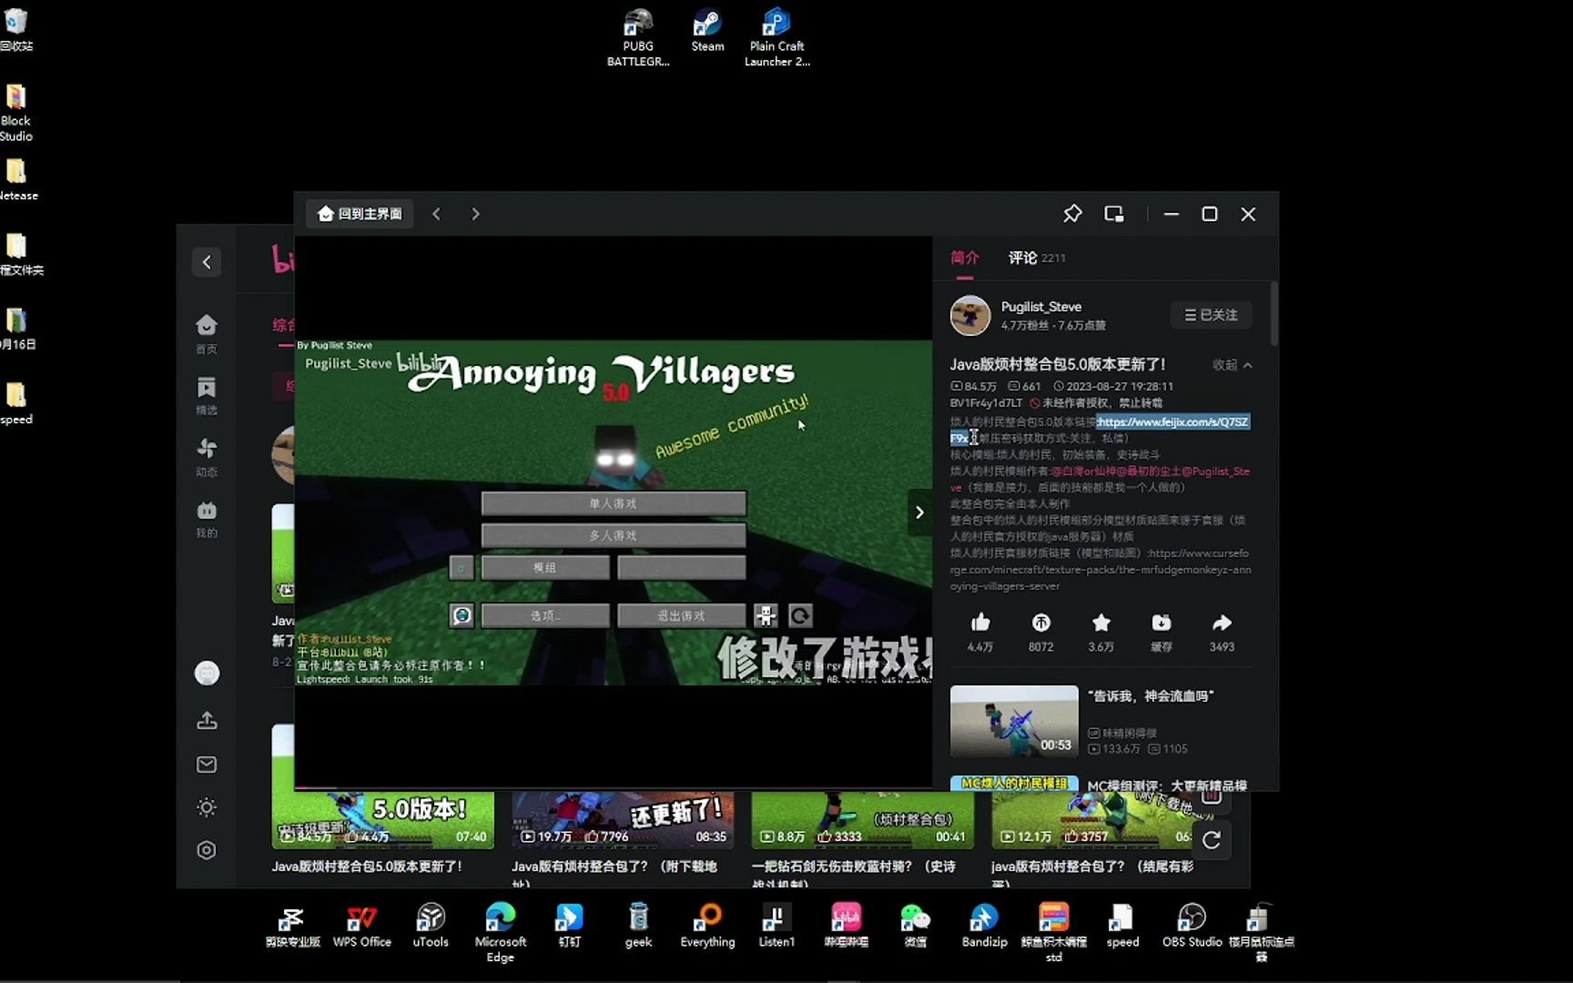Click the 回到主界面 button

(x=359, y=213)
